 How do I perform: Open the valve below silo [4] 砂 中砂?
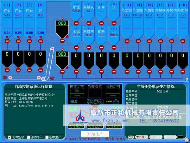coord(40,41)
